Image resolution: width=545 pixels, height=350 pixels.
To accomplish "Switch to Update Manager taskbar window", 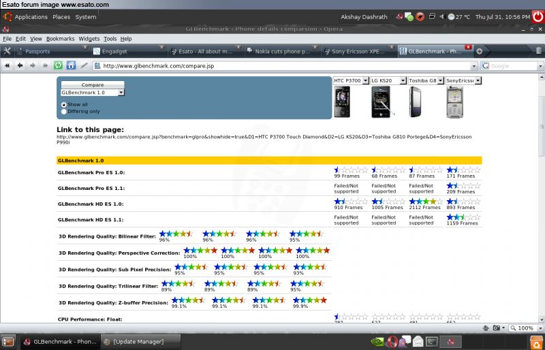I will pyautogui.click(x=141, y=342).
